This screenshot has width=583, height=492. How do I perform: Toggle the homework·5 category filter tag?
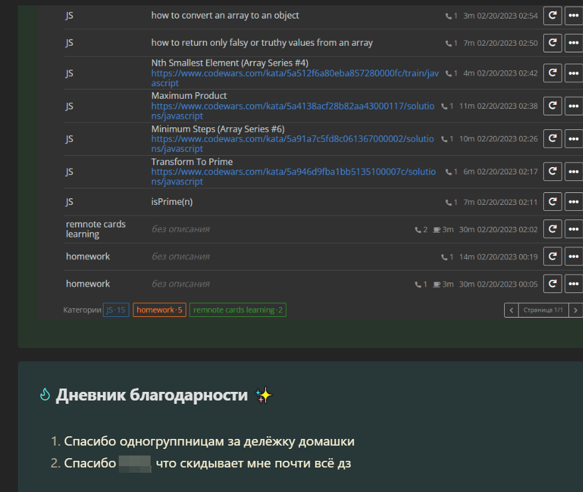click(159, 310)
